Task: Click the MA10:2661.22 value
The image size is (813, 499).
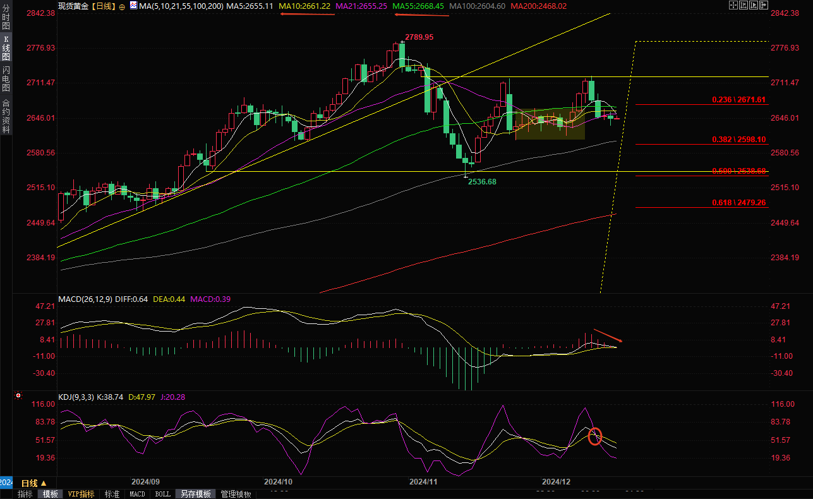Action: 304,6
